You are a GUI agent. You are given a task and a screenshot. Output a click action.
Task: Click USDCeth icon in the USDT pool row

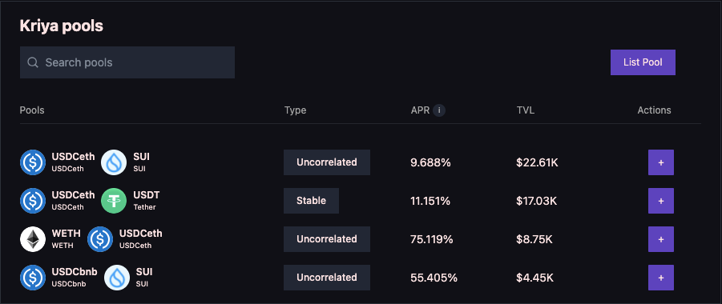coord(33,201)
